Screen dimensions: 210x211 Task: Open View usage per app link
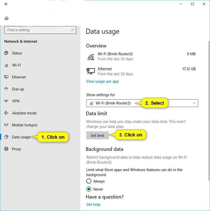point(102,81)
